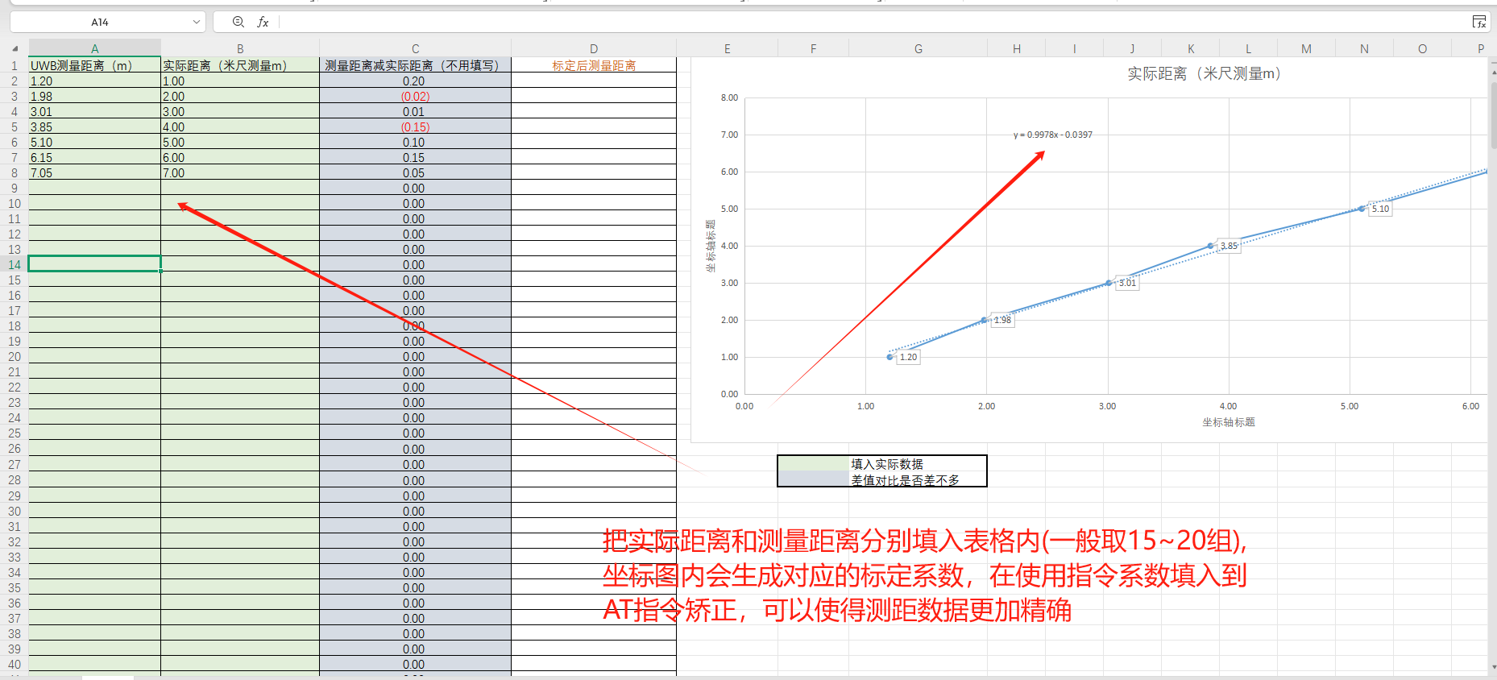Open the formula editor icon at far right
Viewport: 1497px width, 680px height.
tap(1479, 23)
